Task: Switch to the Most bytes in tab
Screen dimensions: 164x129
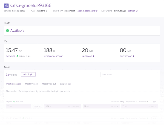Action: coord(31,84)
